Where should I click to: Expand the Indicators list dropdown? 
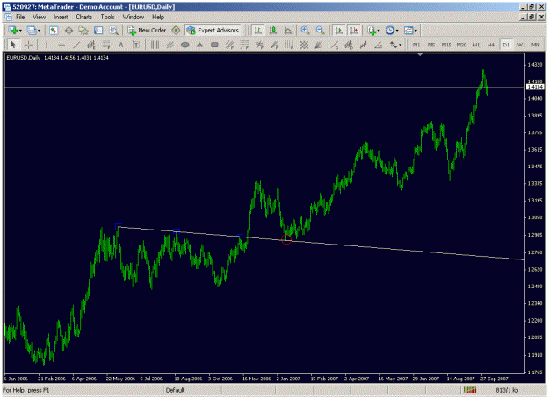(x=379, y=31)
